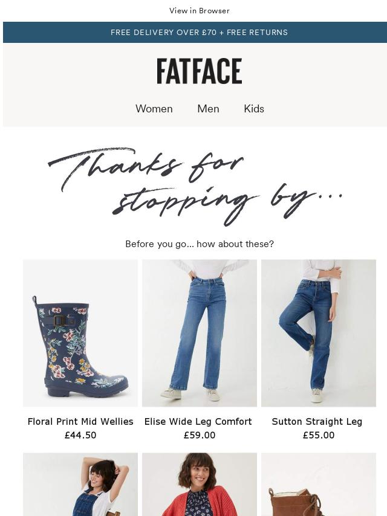This screenshot has width=387, height=516.
Task: Open the denim dungarees product photo
Action: coord(80,485)
